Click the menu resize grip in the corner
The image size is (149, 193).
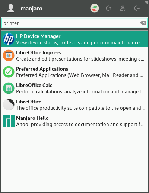coord(146,3)
